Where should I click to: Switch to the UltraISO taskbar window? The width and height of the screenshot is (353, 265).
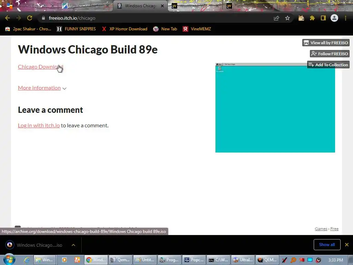[x=243, y=260]
